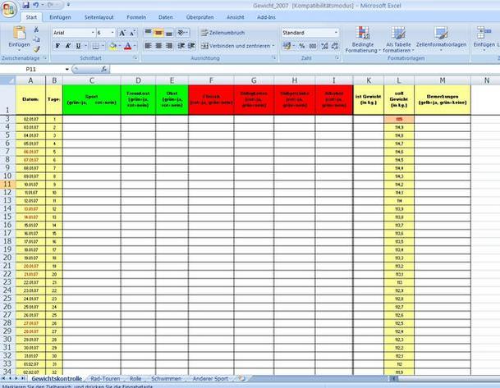Viewport: 500px width, 388px height.
Task: Select the Rad-Touren sheet tab
Action: [x=105, y=378]
